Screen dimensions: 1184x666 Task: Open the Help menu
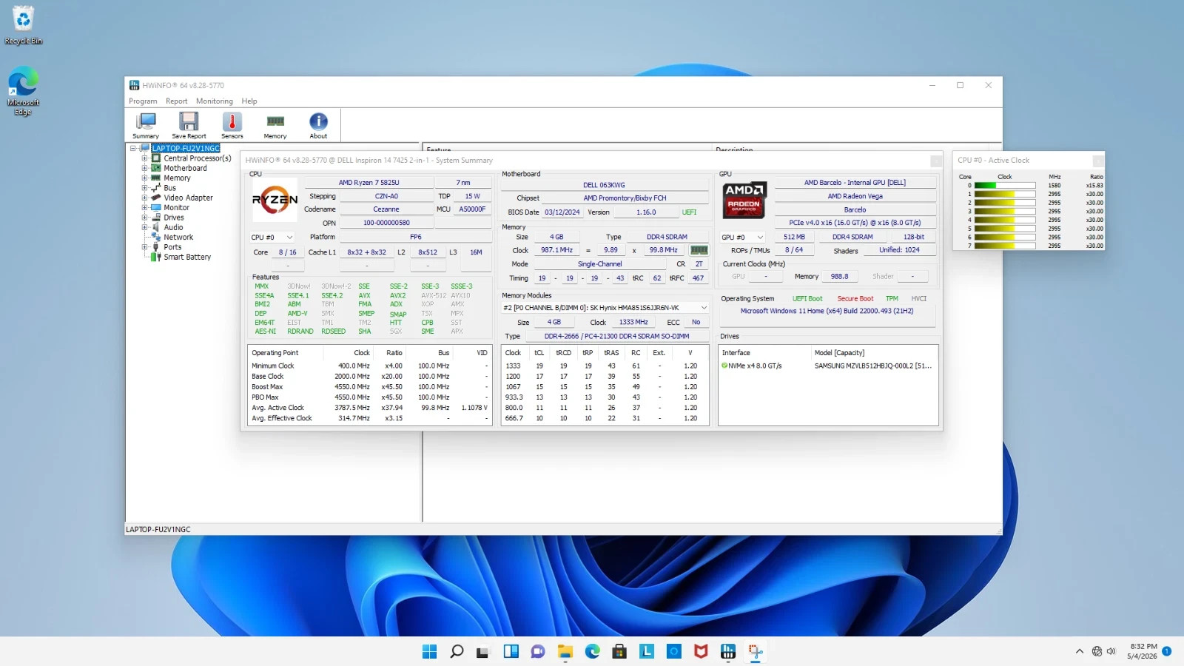[x=249, y=101]
